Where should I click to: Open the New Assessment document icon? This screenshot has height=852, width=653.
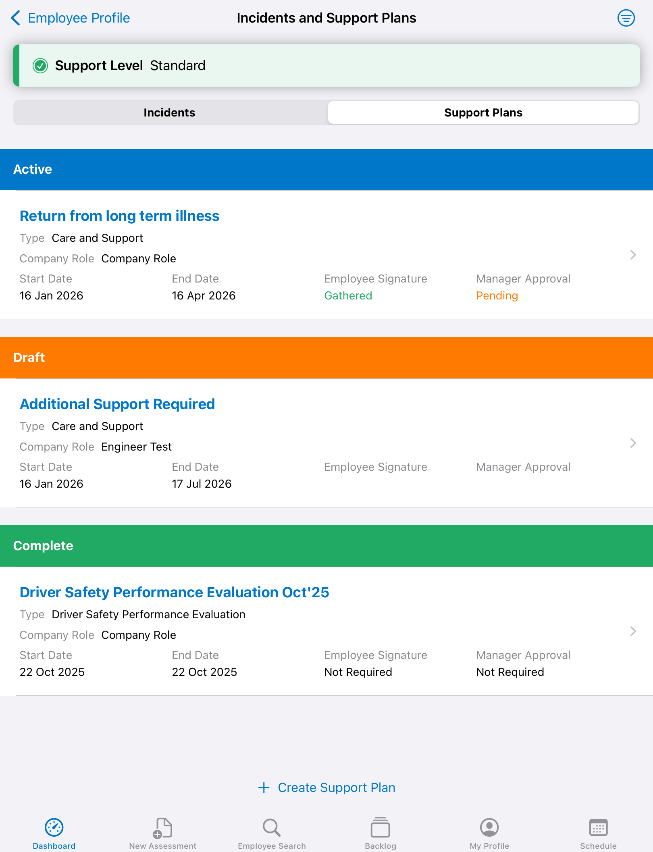pos(163,827)
